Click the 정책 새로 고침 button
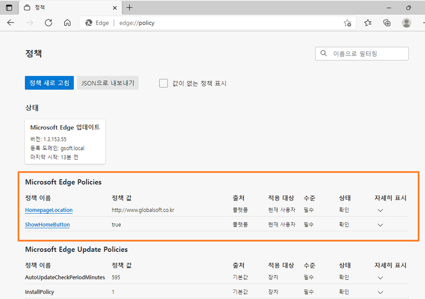Image resolution: width=425 pixels, height=299 pixels. (x=49, y=83)
